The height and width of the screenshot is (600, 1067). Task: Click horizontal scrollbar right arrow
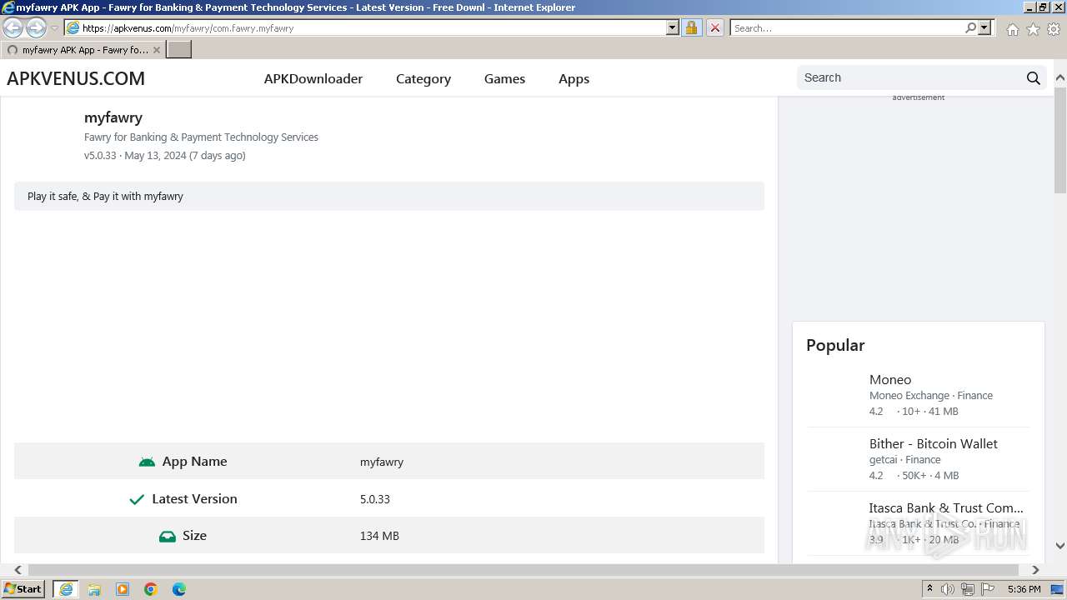click(1035, 570)
